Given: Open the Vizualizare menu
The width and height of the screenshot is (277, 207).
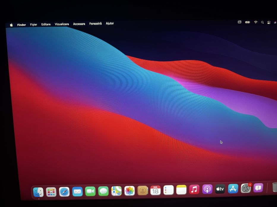Looking at the screenshot, I should tap(62, 24).
